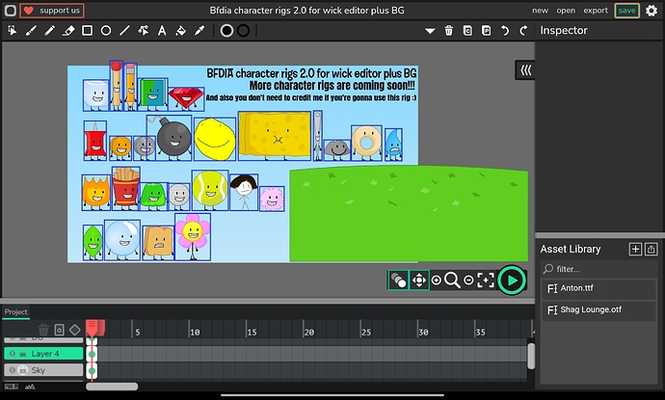Select the Cursor tool
The height and width of the screenshot is (400, 665).
click(13, 31)
